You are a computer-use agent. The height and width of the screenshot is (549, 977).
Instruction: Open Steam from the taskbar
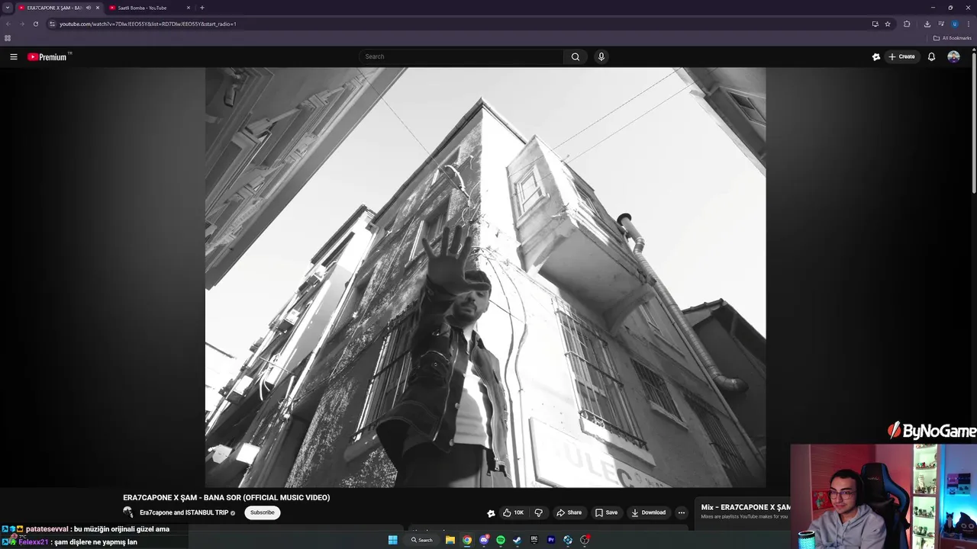[x=518, y=540]
